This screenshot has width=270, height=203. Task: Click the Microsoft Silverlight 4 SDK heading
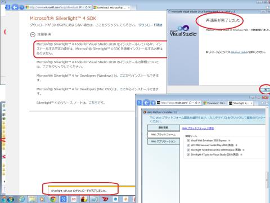(63, 19)
